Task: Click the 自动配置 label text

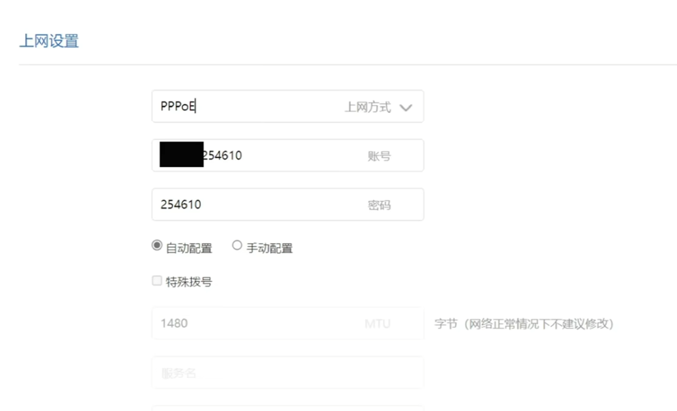Action: 189,248
